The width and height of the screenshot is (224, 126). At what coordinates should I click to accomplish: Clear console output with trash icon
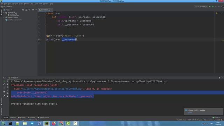tap(8, 96)
